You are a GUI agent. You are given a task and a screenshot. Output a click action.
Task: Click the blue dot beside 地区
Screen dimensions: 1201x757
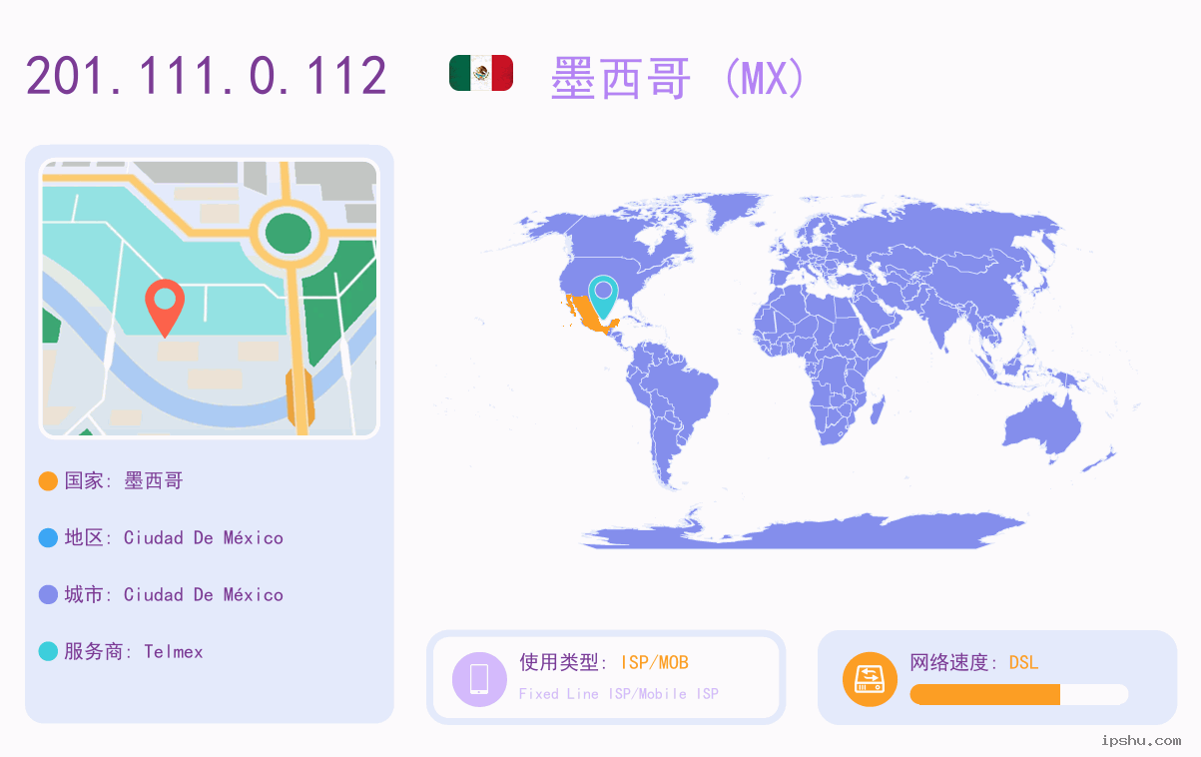pyautogui.click(x=48, y=538)
